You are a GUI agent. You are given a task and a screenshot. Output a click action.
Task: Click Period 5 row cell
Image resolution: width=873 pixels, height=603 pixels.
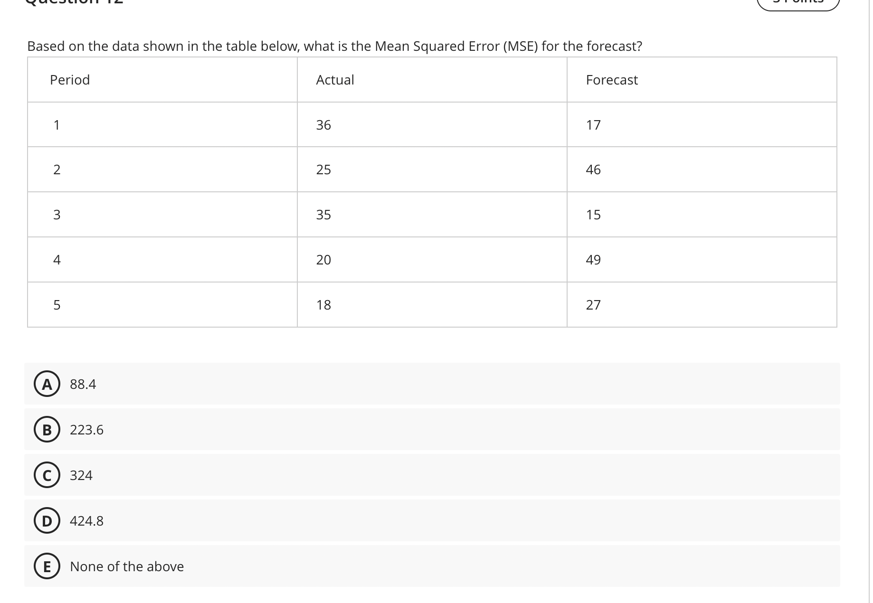click(57, 305)
